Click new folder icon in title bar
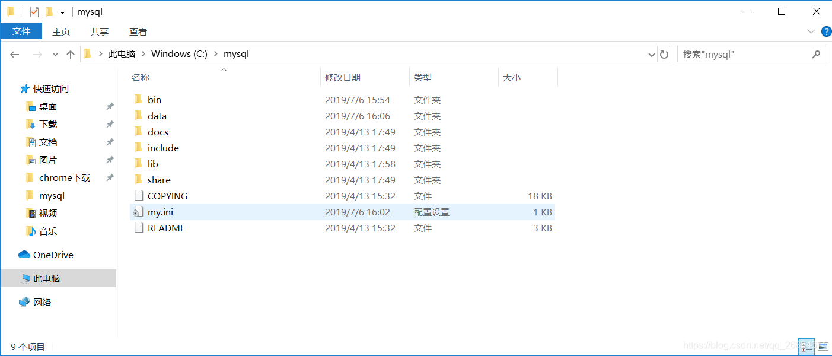Screen dimensions: 832x356 pyautogui.click(x=49, y=11)
